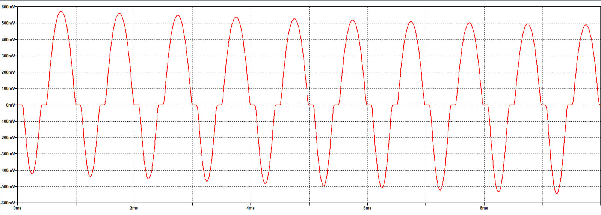The width and height of the screenshot is (601, 215).
Task: Click the 300mV vertical axis label
Action: click(x=8, y=56)
